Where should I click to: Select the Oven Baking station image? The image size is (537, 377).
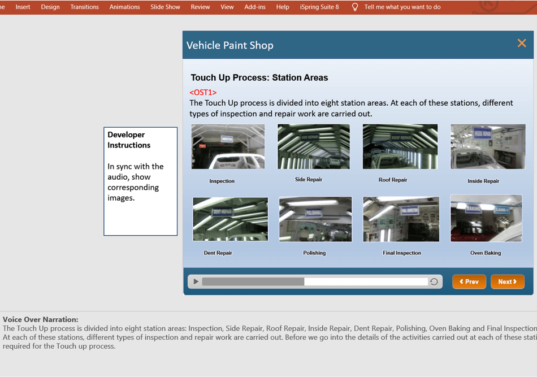point(486,219)
